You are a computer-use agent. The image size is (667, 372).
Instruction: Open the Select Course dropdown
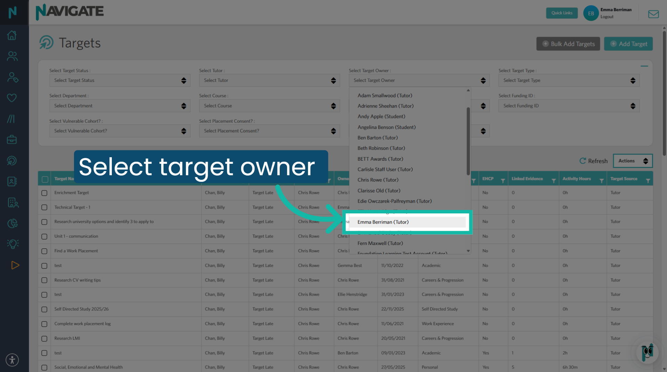pos(270,106)
